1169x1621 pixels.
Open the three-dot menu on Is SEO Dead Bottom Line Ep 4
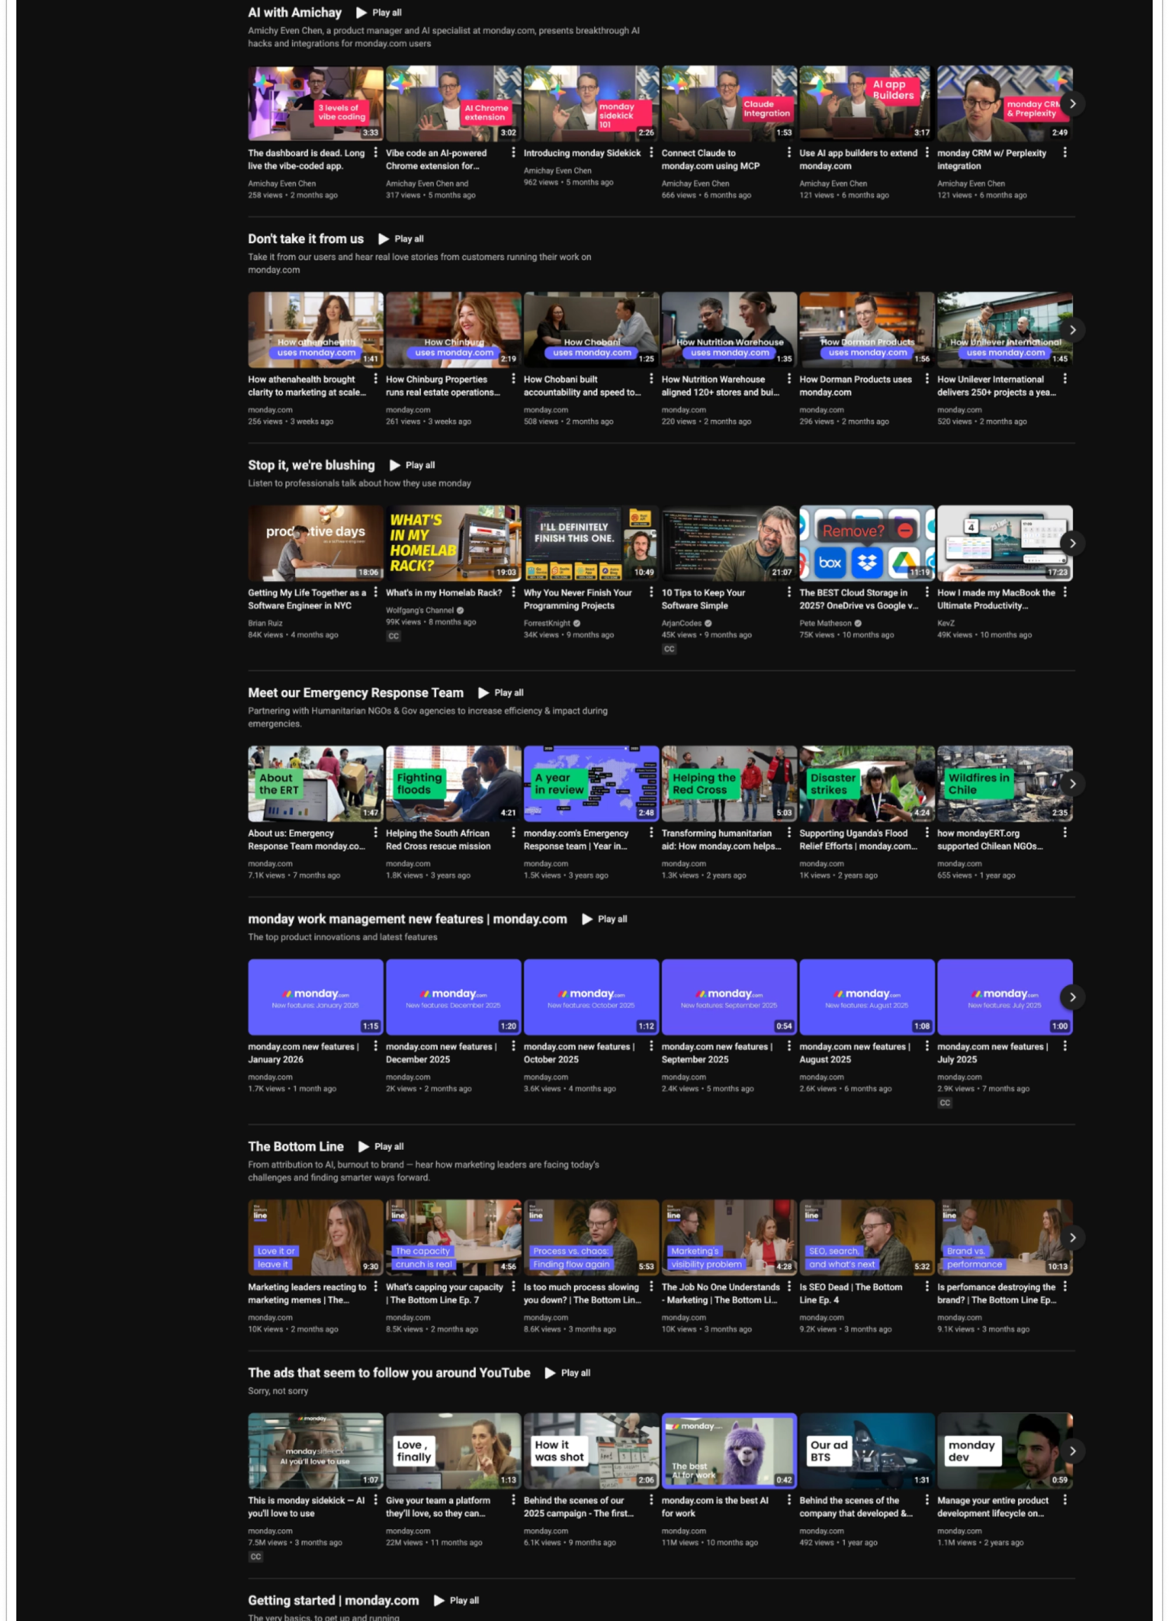tap(927, 1287)
